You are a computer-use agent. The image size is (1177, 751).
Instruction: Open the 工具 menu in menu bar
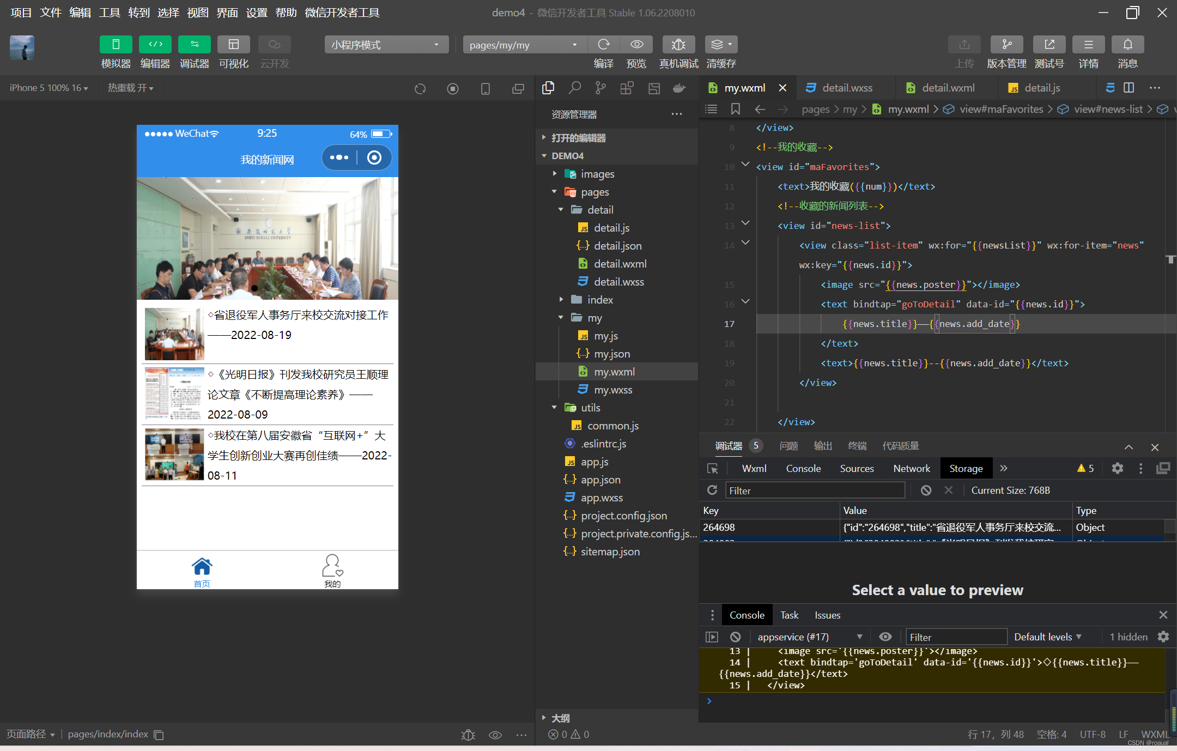[109, 13]
